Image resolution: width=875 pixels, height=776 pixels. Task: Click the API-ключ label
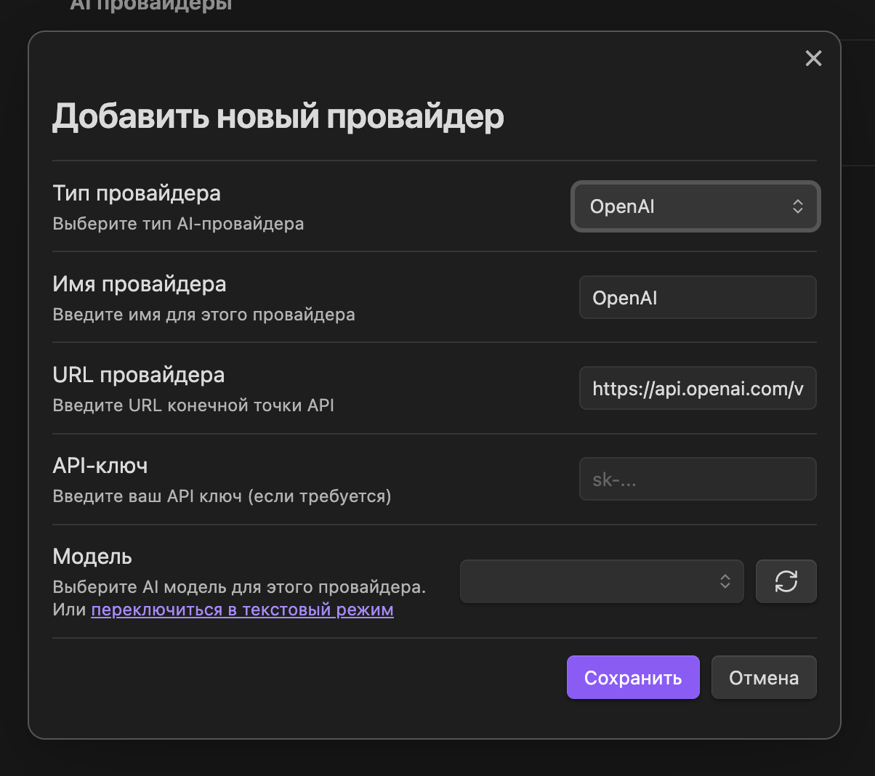click(x=100, y=466)
